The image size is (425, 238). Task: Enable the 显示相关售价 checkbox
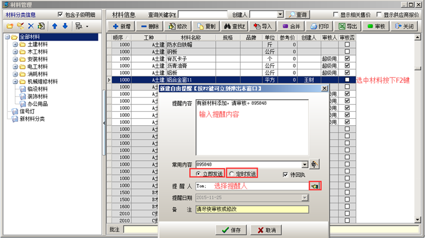pos(335,14)
